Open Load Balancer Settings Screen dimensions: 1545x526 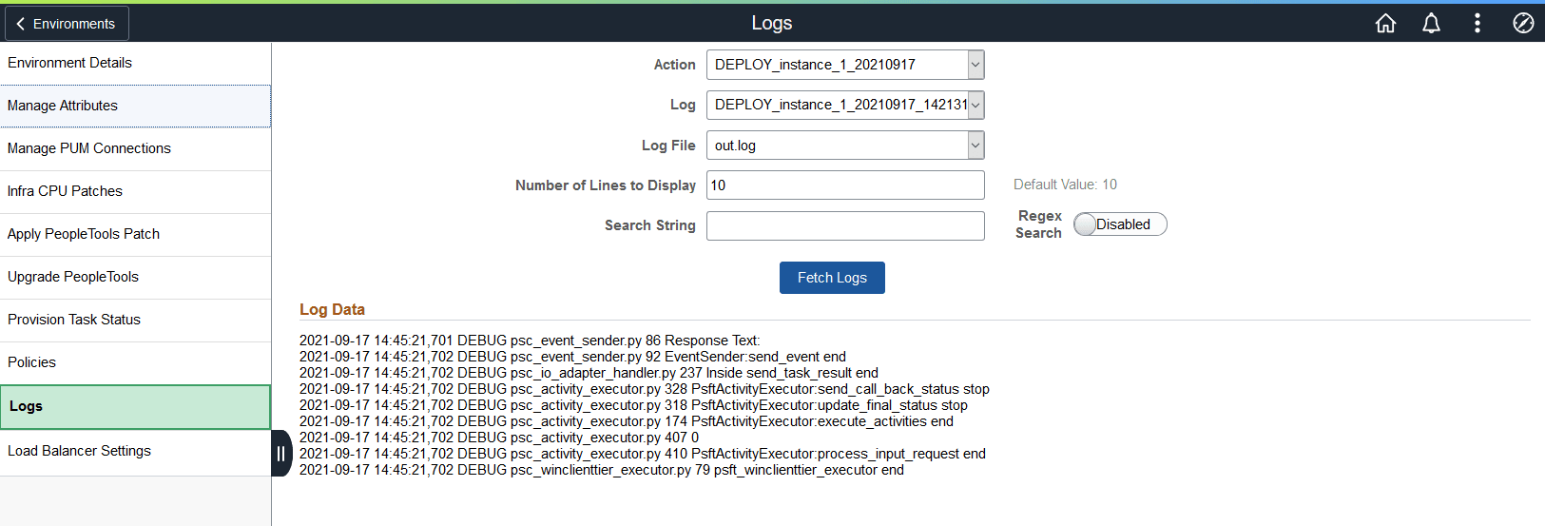click(x=135, y=451)
